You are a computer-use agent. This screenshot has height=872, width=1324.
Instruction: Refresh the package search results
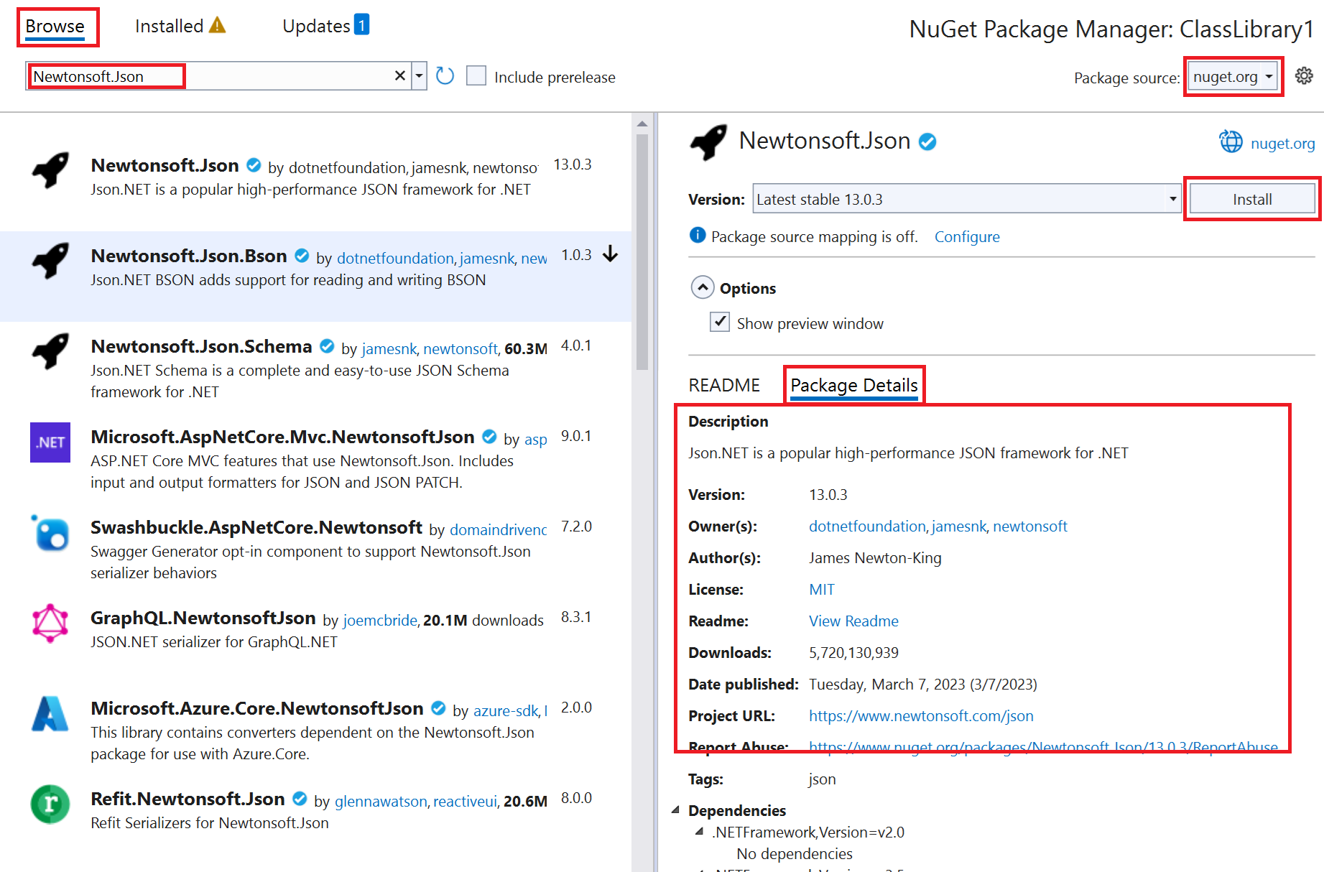coord(445,75)
